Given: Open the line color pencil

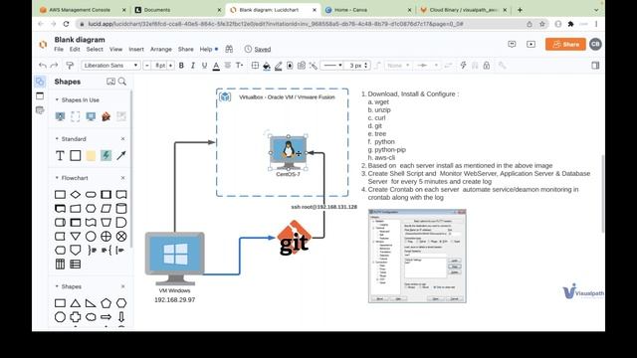Looking at the screenshot, I should (279, 66).
